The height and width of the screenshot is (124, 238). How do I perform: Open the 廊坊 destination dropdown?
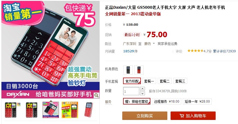[150, 44]
